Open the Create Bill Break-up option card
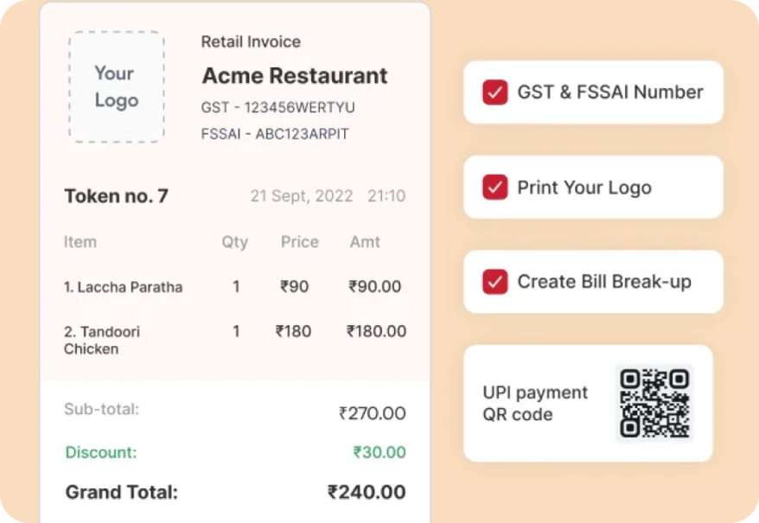The width and height of the screenshot is (759, 523). (593, 282)
